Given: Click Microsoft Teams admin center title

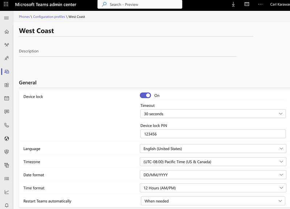Looking at the screenshot, I should [x=46, y=4].
